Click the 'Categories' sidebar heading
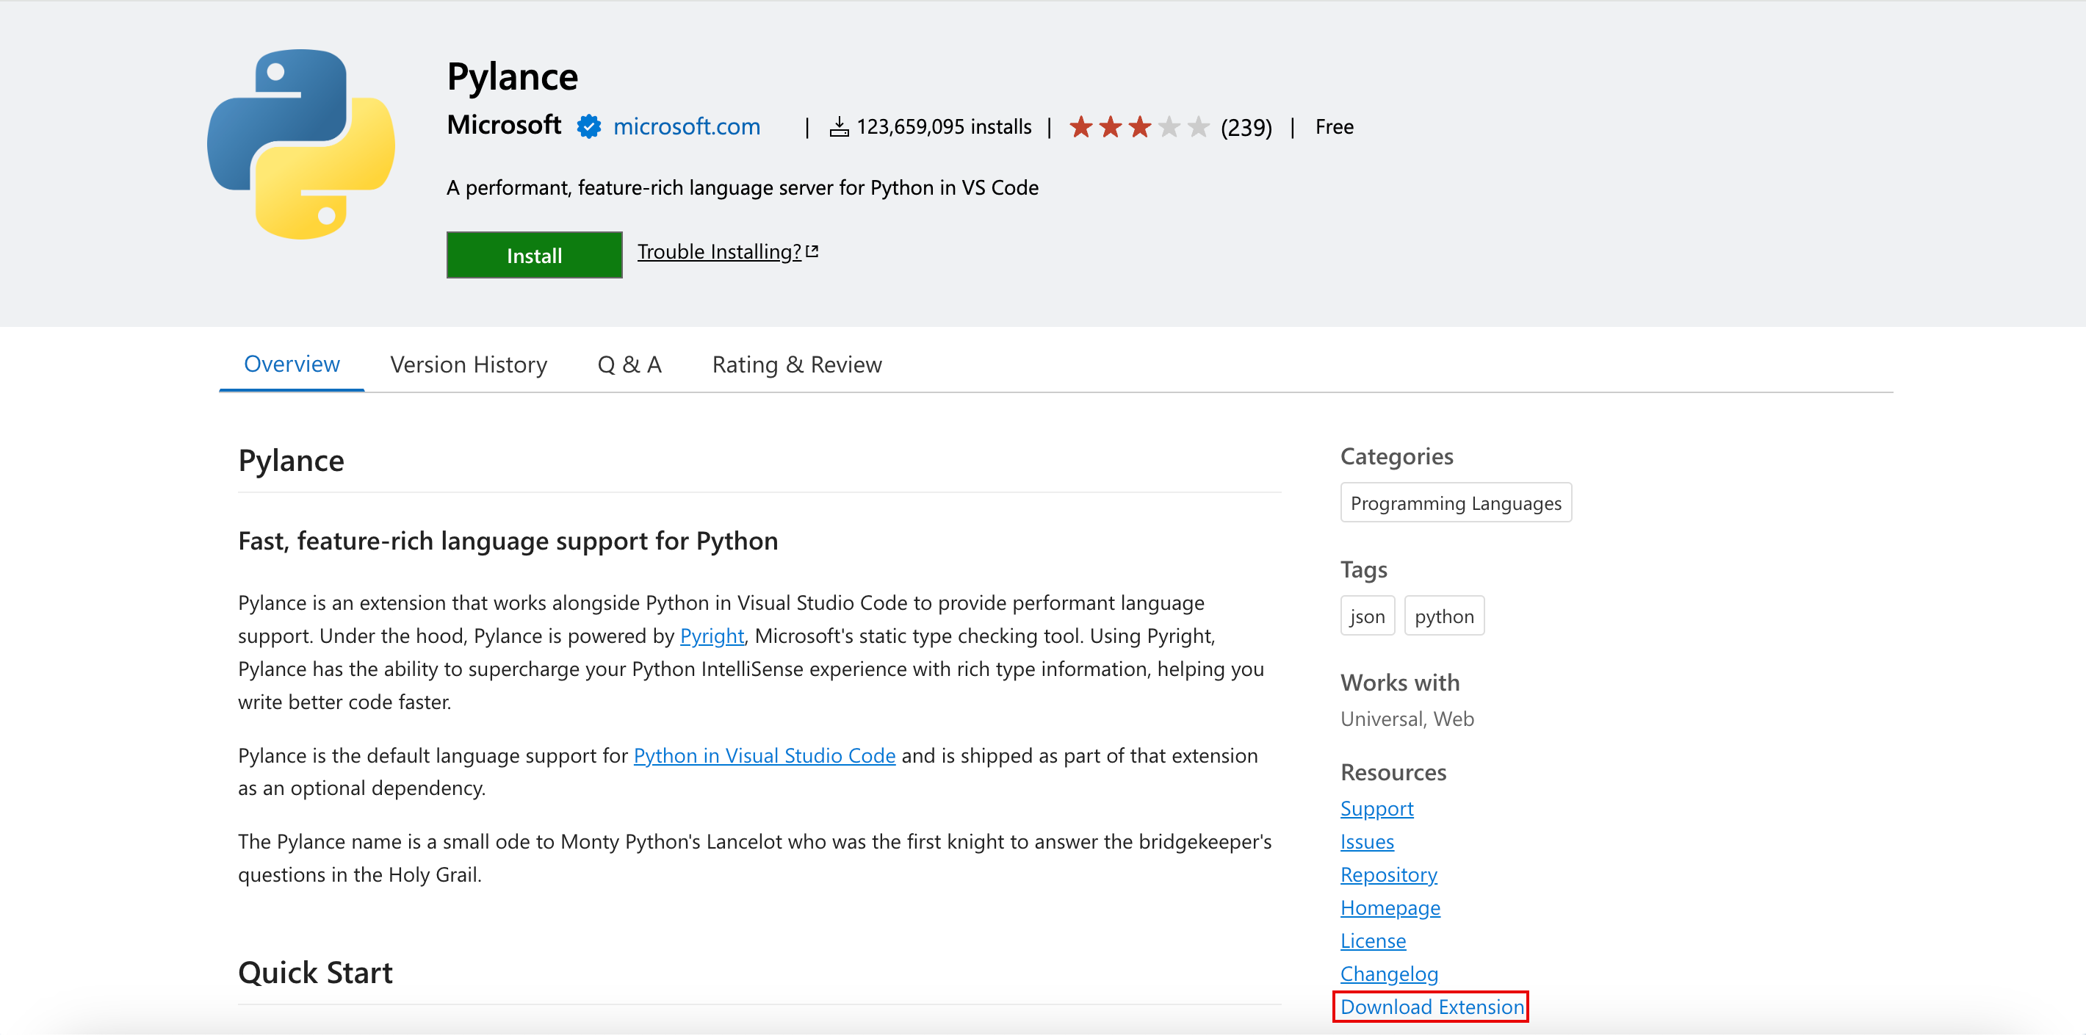The image size is (2086, 1036). click(x=1397, y=458)
